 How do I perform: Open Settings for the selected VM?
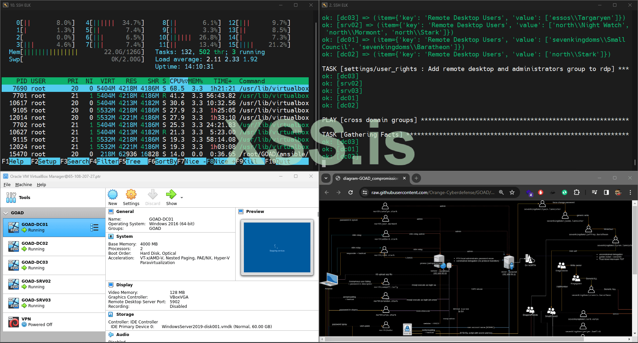point(131,195)
